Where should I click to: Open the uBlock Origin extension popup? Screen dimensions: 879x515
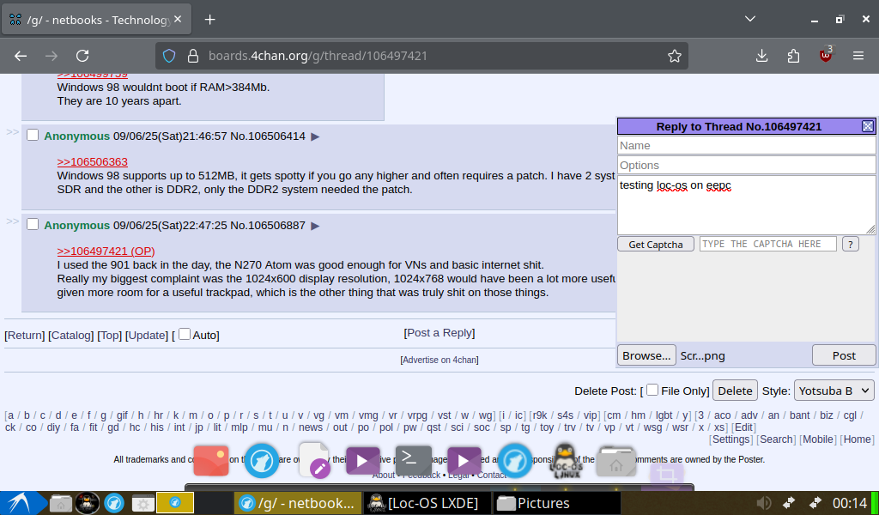[826, 54]
